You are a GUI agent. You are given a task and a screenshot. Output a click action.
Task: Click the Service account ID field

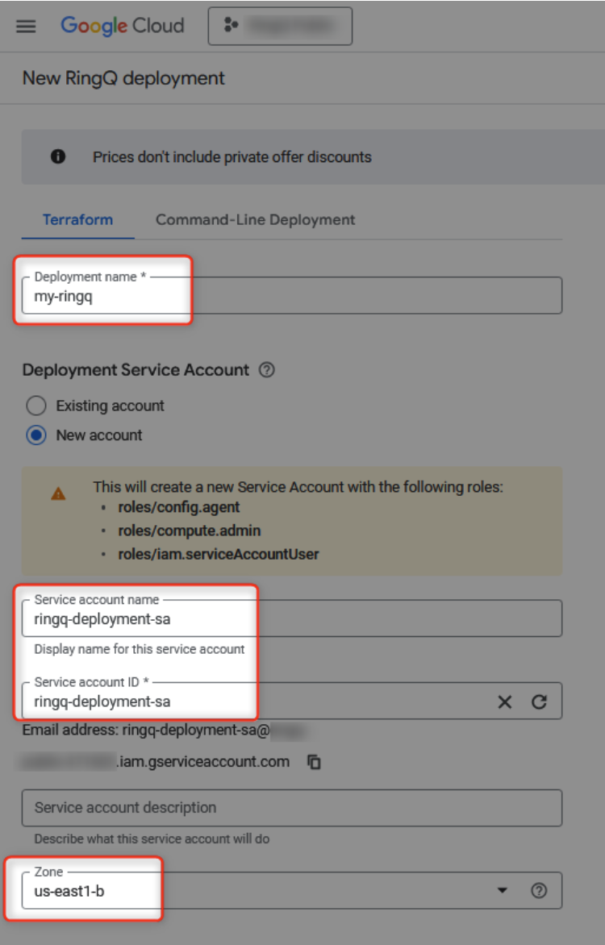(292, 701)
